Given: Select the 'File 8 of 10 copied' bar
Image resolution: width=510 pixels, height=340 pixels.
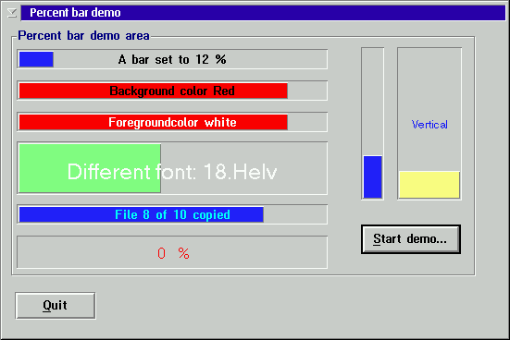Looking at the screenshot, I should [x=172, y=214].
